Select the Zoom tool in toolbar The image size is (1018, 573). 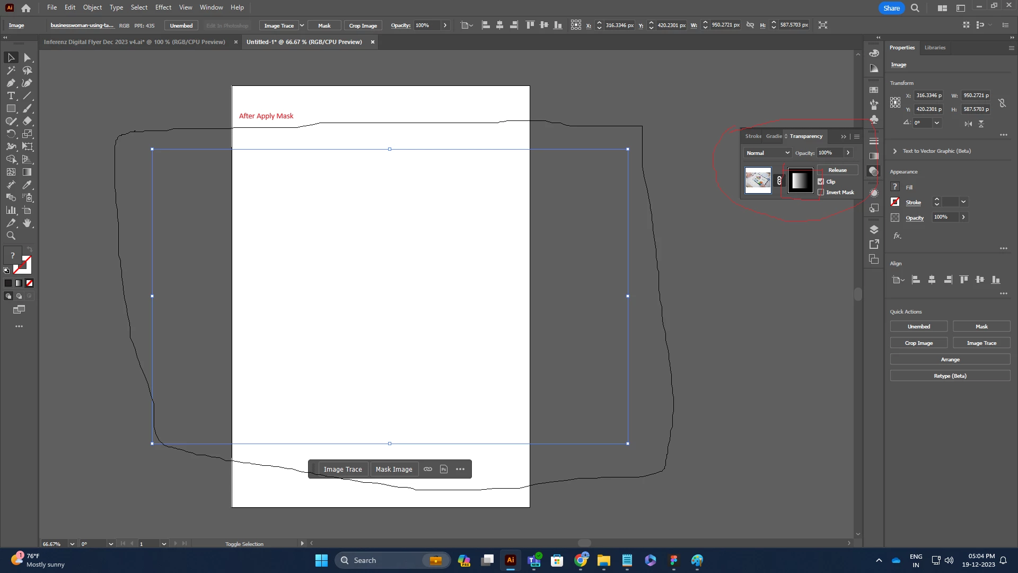coord(11,236)
